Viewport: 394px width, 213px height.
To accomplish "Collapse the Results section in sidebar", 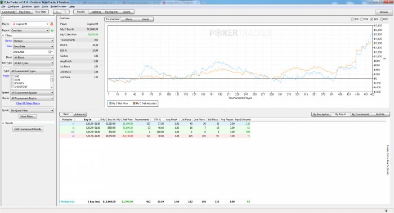I will 3,123.
